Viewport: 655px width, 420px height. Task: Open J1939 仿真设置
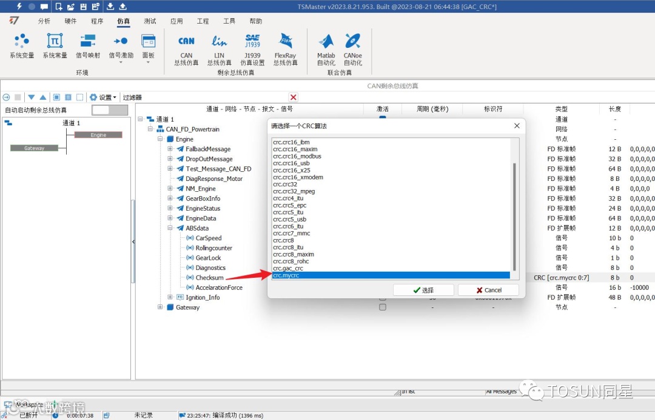coord(252,50)
